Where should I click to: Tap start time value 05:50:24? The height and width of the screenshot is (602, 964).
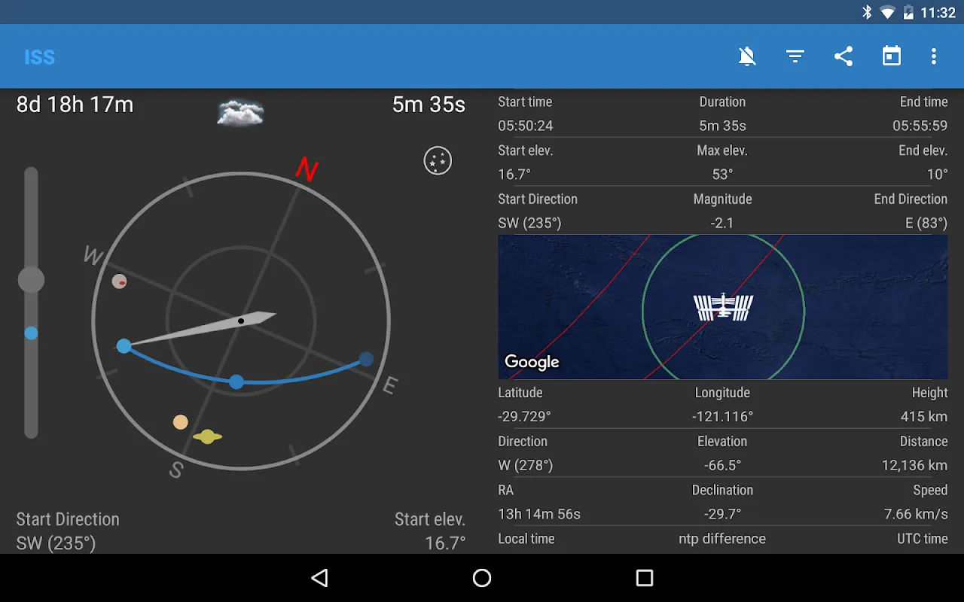click(x=526, y=126)
